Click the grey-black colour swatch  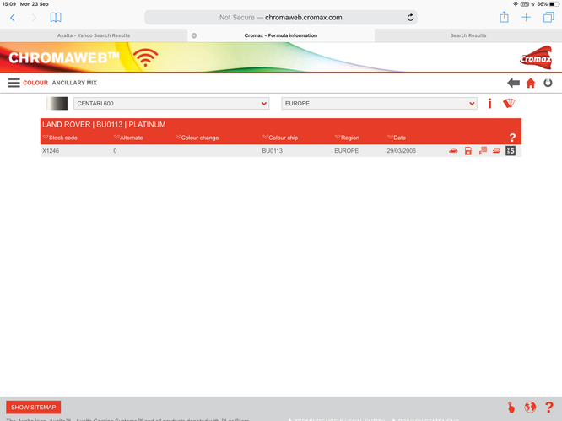[57, 104]
